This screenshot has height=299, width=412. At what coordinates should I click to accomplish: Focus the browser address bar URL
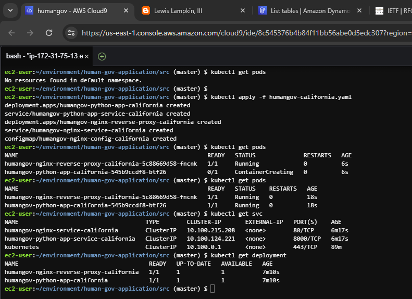point(246,33)
